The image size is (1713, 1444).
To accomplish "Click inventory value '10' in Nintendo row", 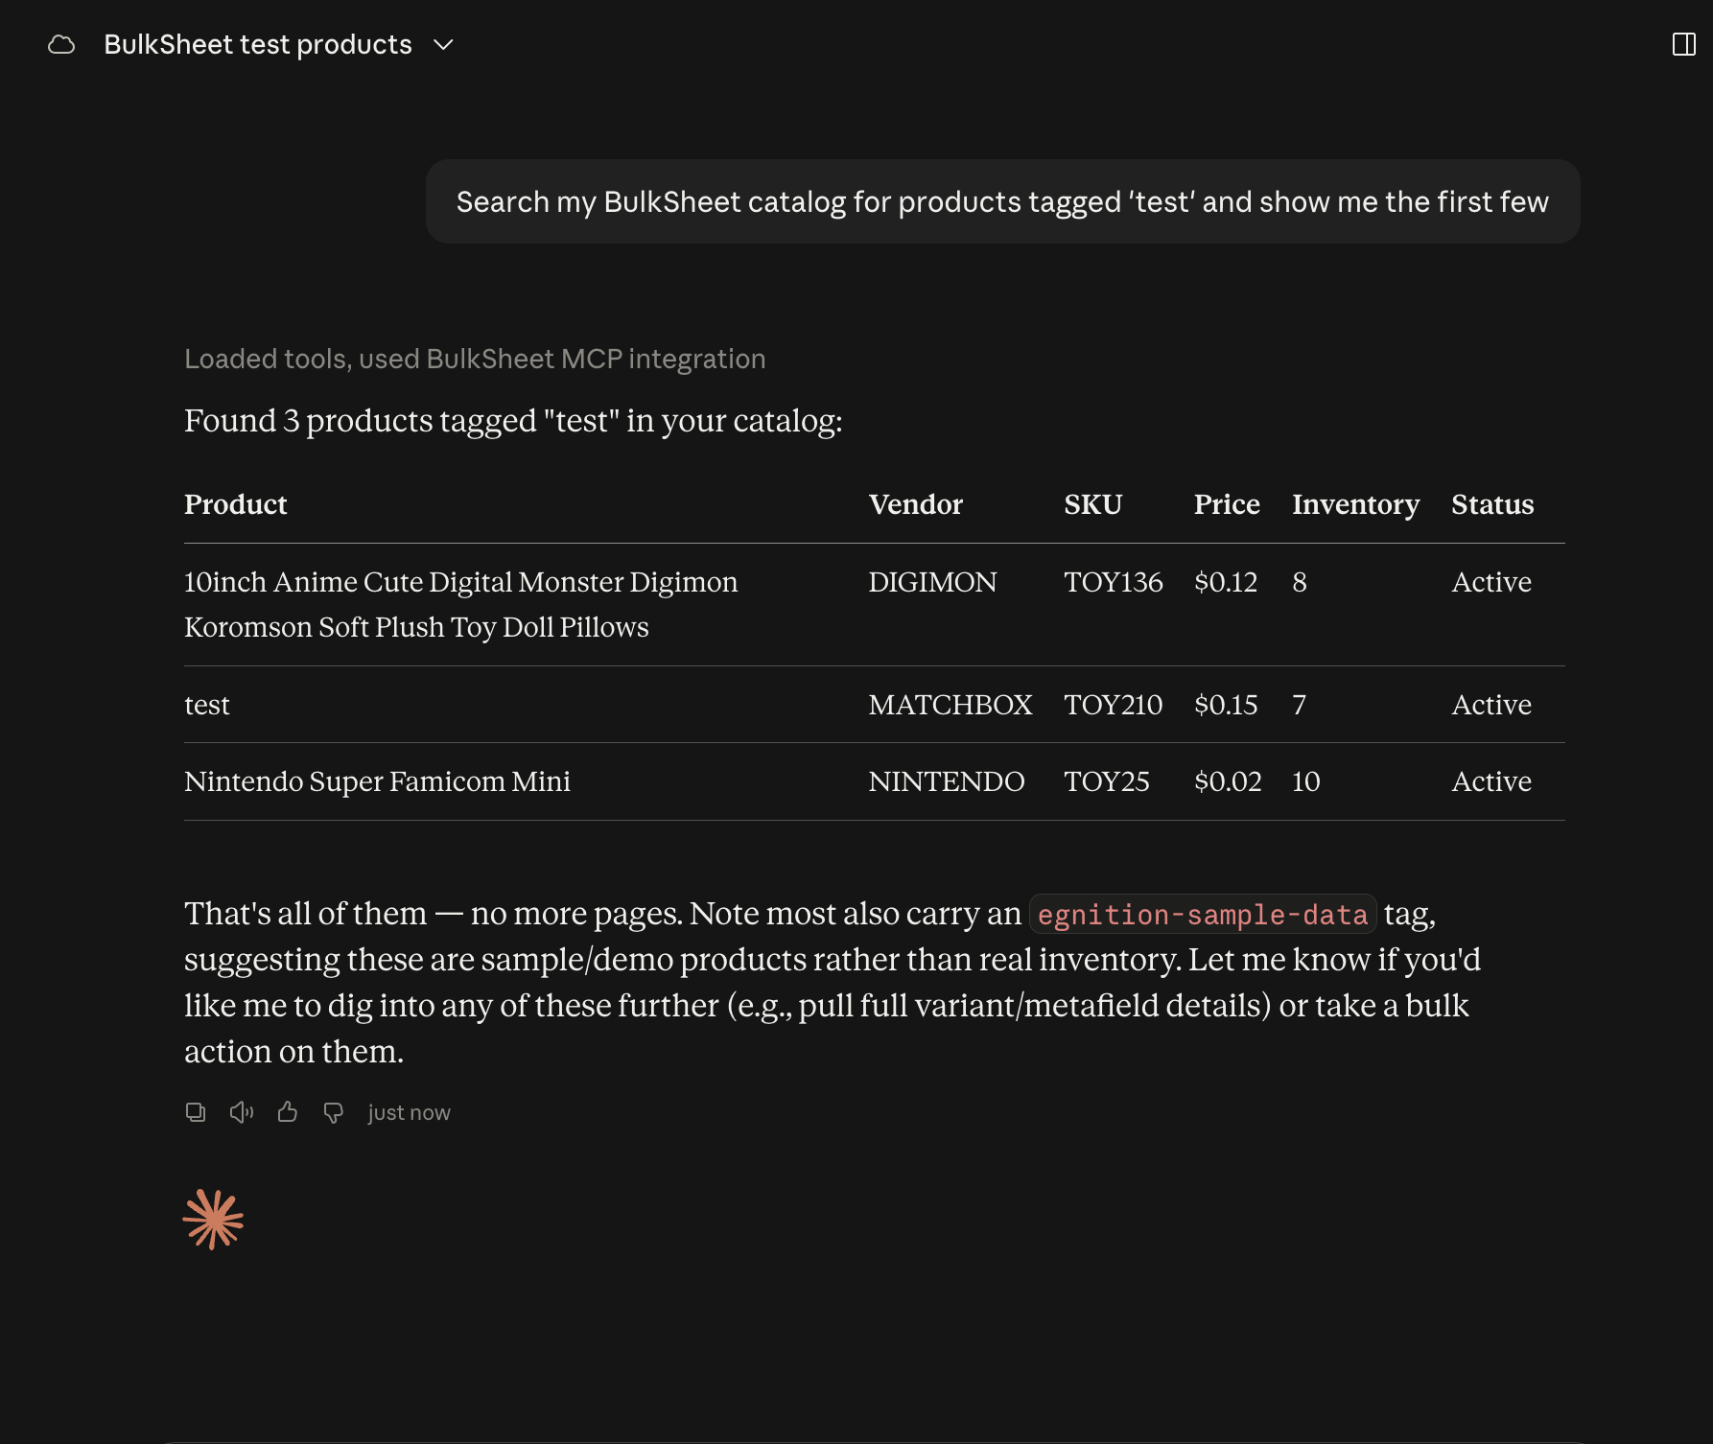I will tap(1306, 781).
